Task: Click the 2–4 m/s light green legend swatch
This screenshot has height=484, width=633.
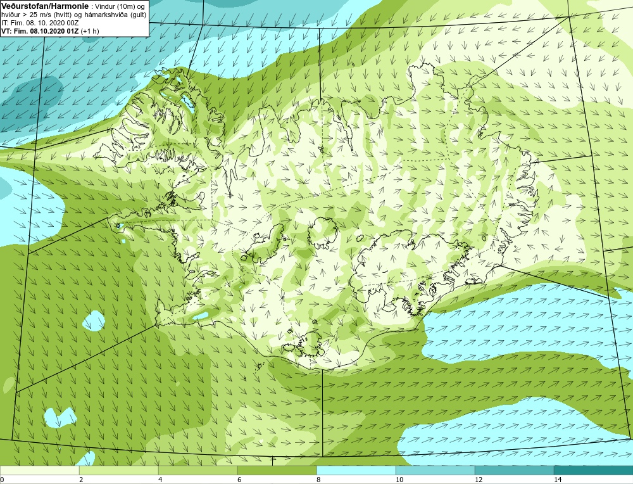Action: (119, 471)
